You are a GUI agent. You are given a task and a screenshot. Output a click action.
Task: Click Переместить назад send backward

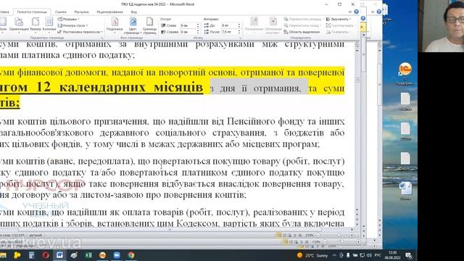point(302,25)
